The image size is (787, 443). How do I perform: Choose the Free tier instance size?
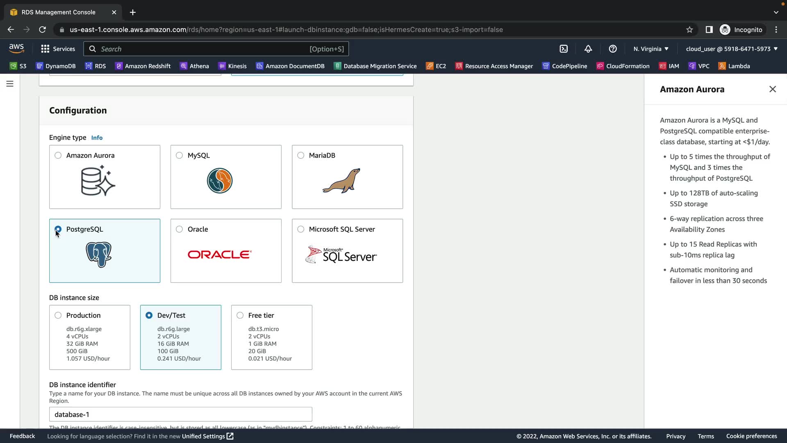pyautogui.click(x=240, y=315)
